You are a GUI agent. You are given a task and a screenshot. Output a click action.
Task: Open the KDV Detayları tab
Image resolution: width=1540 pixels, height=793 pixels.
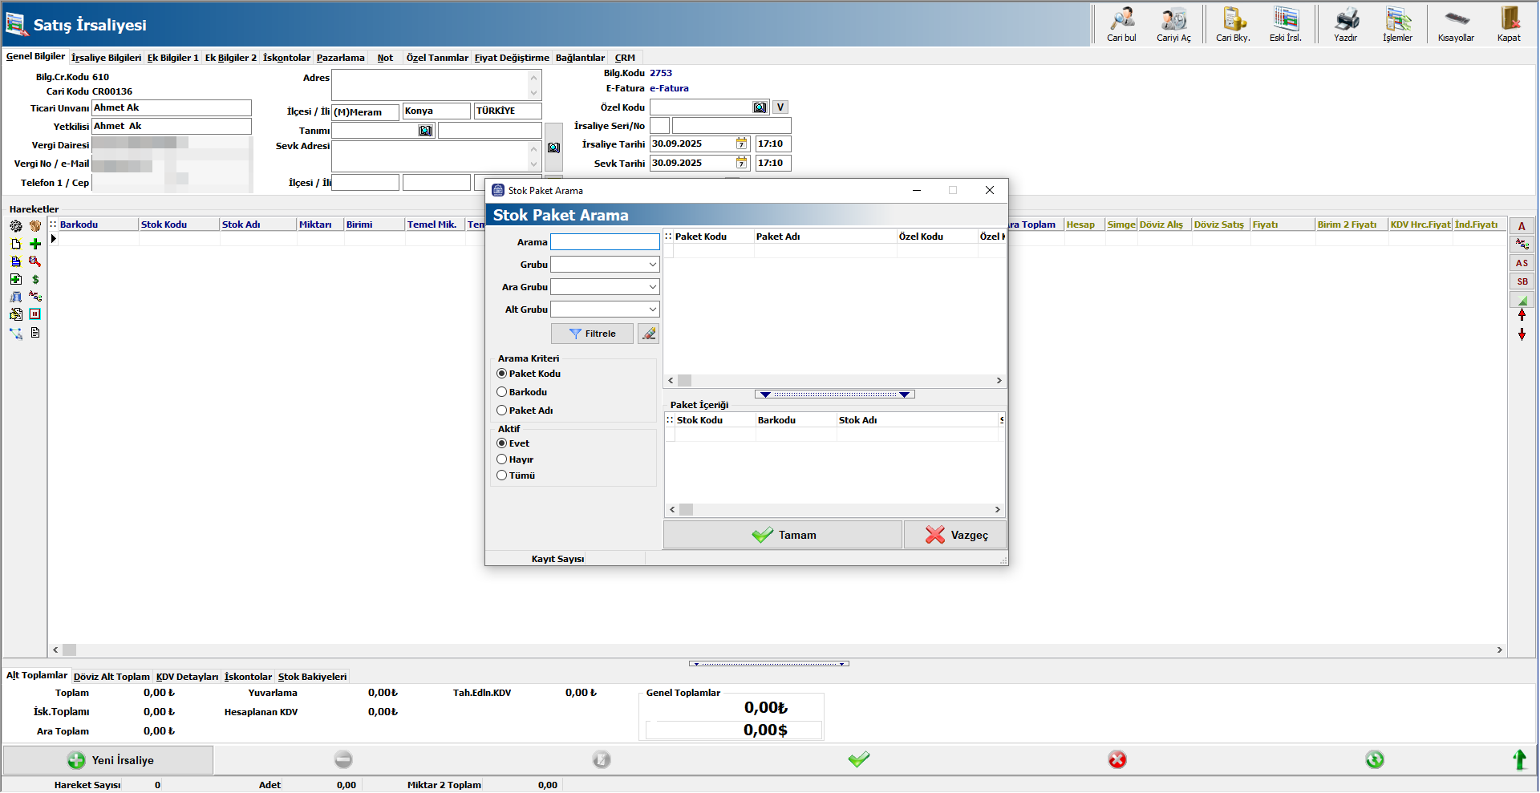187,677
